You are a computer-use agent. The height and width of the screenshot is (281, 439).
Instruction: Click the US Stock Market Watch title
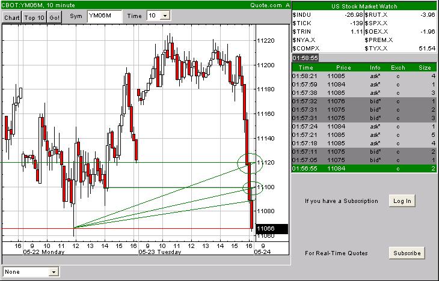pos(364,6)
